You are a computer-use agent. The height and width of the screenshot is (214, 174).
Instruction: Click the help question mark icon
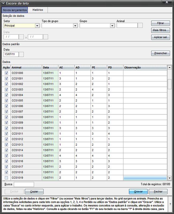(x=170, y=204)
